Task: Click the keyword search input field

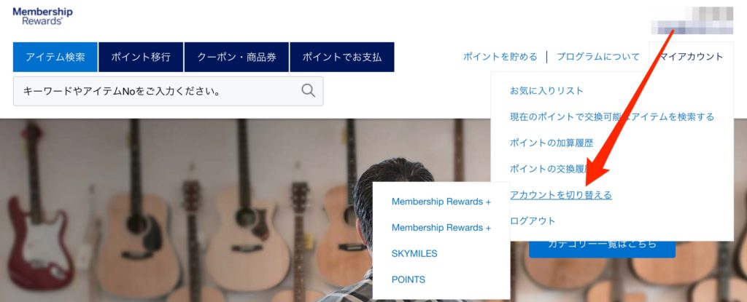Action: coord(169,91)
